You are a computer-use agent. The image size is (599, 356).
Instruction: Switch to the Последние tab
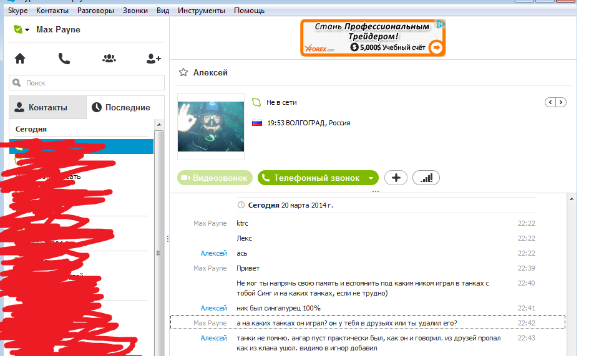(125, 107)
